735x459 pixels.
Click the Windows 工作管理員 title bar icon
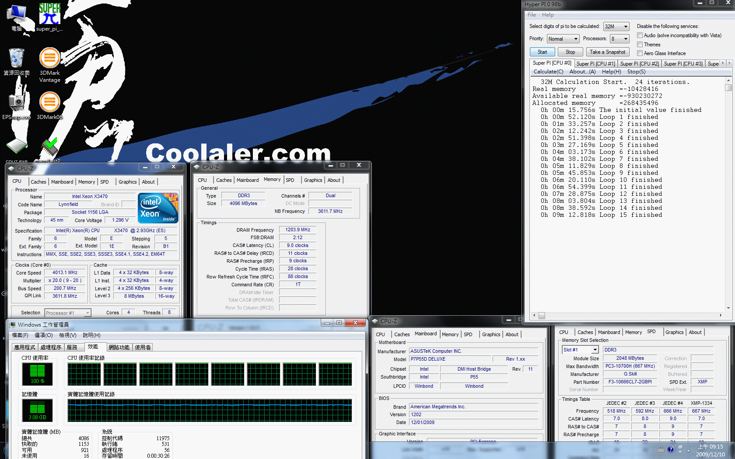12,324
